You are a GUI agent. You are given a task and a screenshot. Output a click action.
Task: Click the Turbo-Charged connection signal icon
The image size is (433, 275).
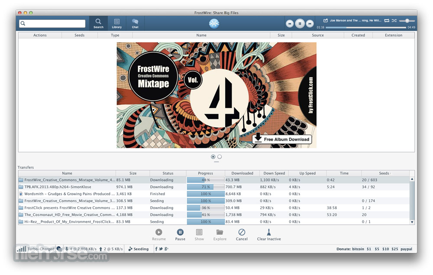point(22,249)
